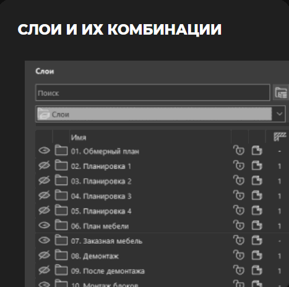Viewport: 289px width, 287px height.
Task: Click intersection value 1 for 09. После демонтажа
Action: (280, 271)
